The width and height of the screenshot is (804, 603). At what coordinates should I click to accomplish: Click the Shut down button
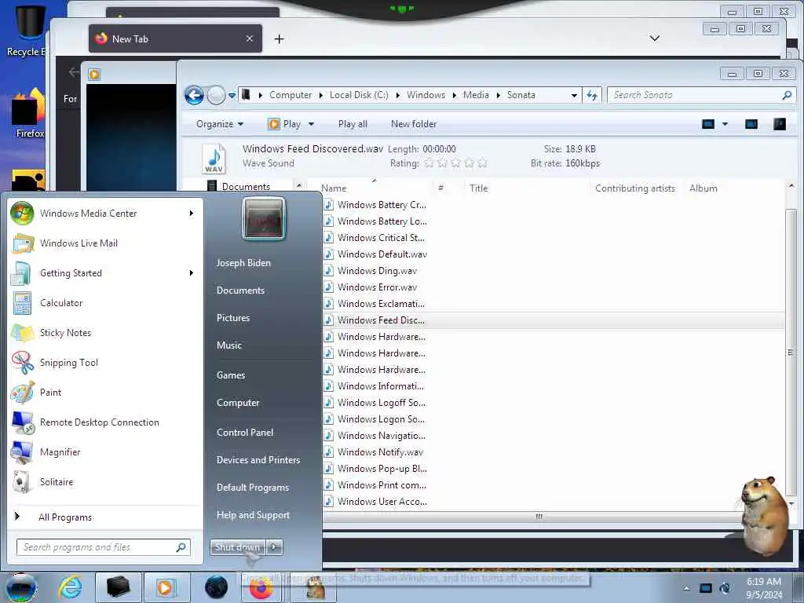pos(237,547)
